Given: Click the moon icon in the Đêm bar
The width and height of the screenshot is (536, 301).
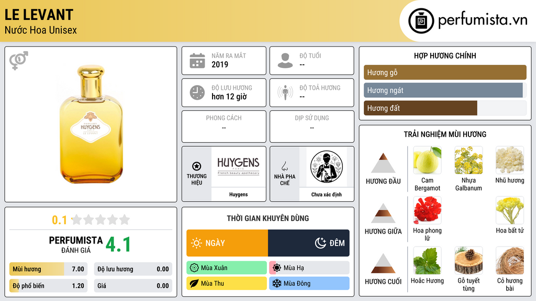Looking at the screenshot, I should [x=320, y=243].
